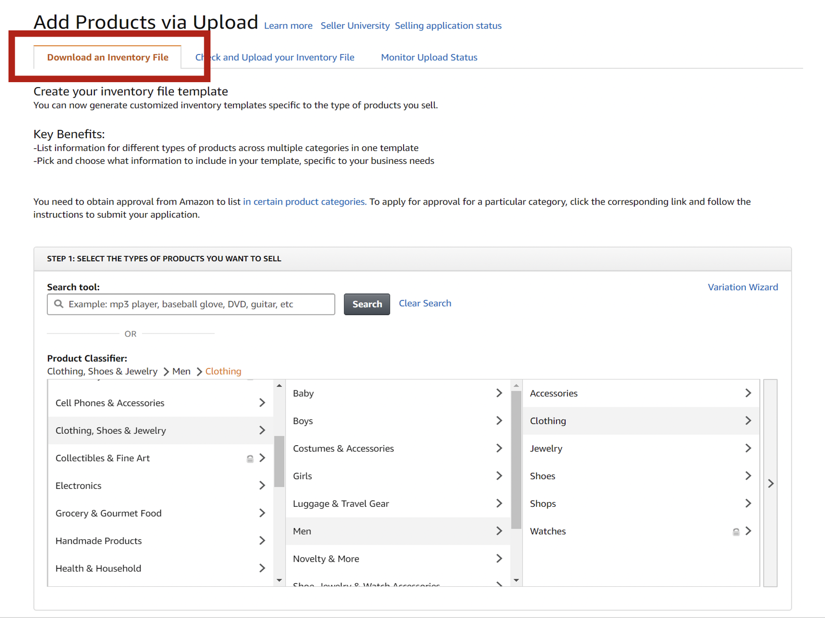
Task: Click second column scroll-up arrow
Action: click(516, 385)
